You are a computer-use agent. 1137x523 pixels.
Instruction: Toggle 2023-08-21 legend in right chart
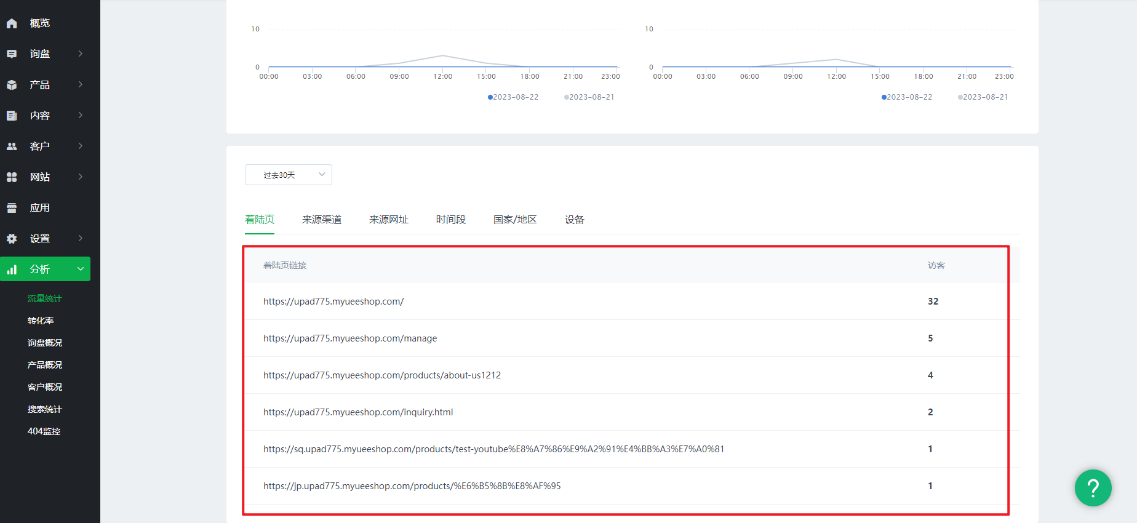(x=983, y=97)
